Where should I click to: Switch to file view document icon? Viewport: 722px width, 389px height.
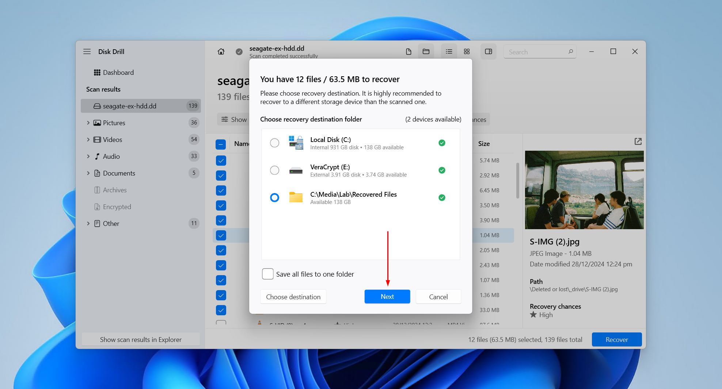click(408, 51)
